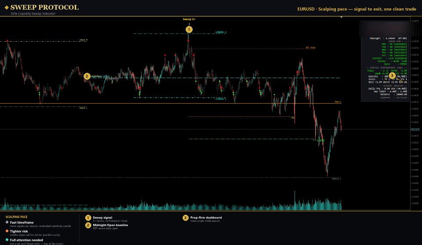Viewport: 422px width, 245px height.
Task: Click the LONDON L level label
Action: click(x=221, y=99)
